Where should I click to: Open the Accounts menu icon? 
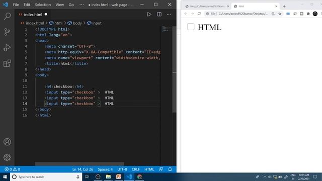coord(7,142)
